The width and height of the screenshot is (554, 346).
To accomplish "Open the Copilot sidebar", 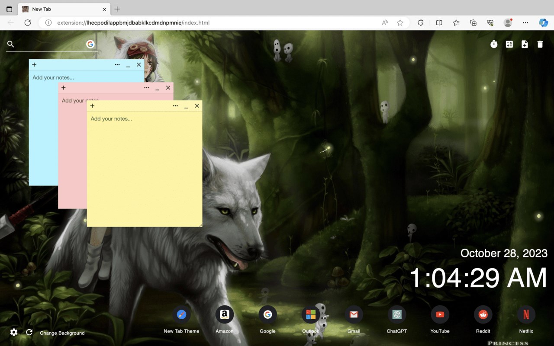I will [544, 22].
